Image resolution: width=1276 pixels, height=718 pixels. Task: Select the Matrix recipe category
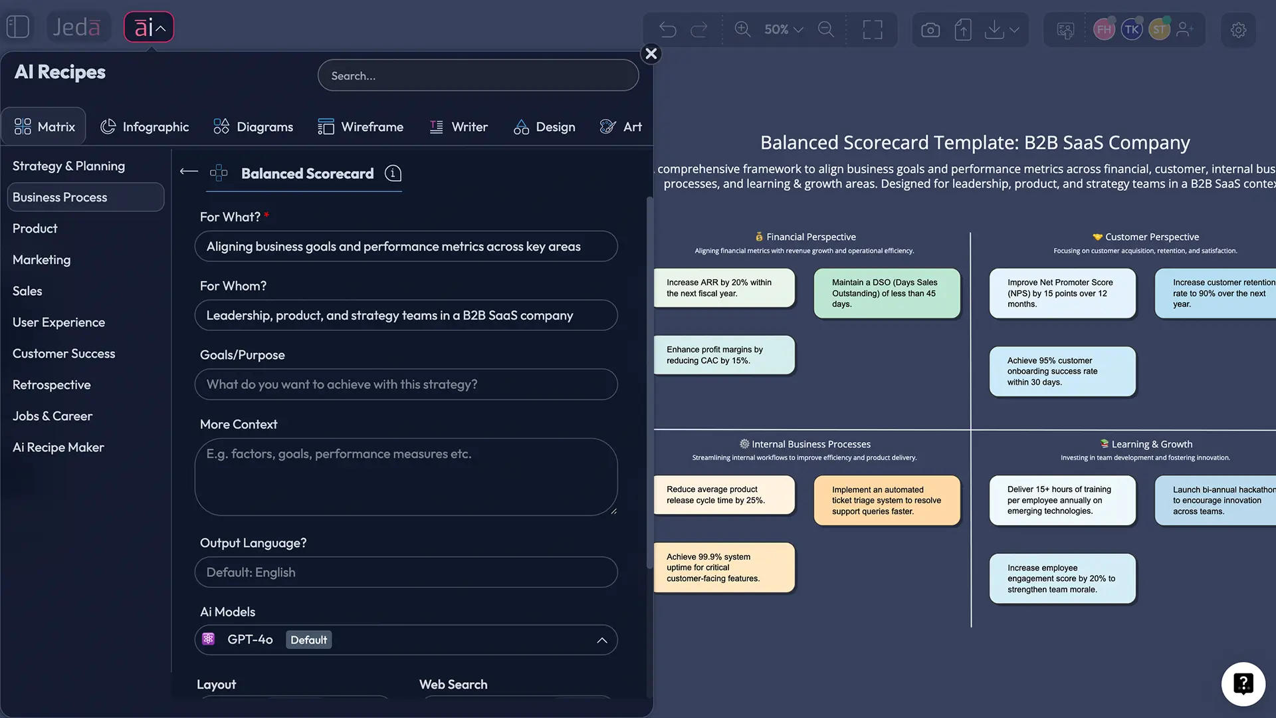44,126
